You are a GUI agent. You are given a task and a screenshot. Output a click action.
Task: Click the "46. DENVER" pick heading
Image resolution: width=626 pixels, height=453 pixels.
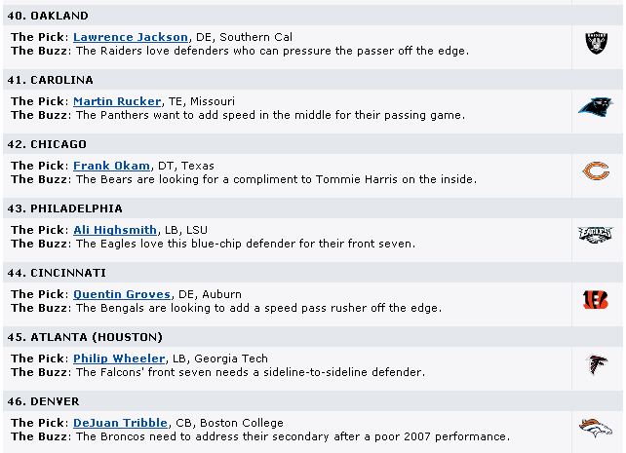click(x=45, y=401)
